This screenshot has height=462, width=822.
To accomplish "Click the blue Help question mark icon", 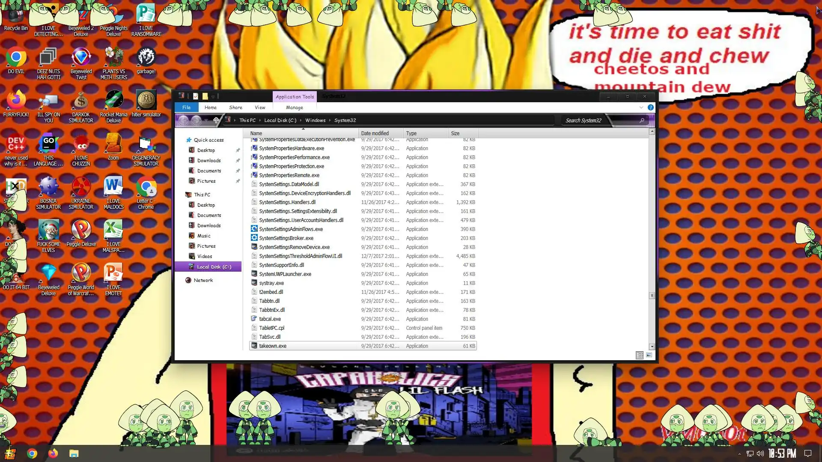I will 650,107.
